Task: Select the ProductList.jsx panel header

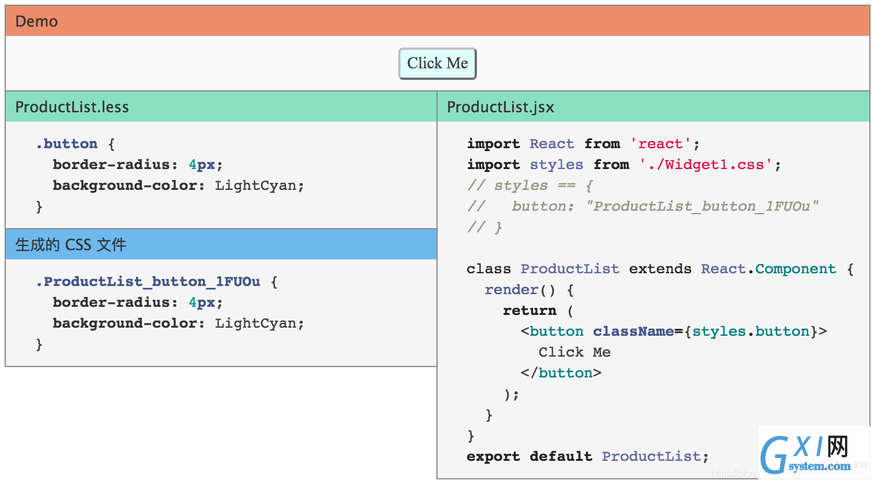Action: coord(653,107)
